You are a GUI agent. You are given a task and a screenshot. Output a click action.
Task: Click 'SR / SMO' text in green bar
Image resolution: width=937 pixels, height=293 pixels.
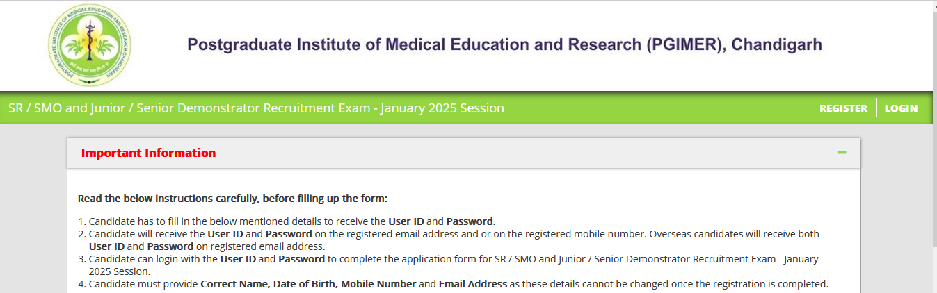[x=32, y=108]
